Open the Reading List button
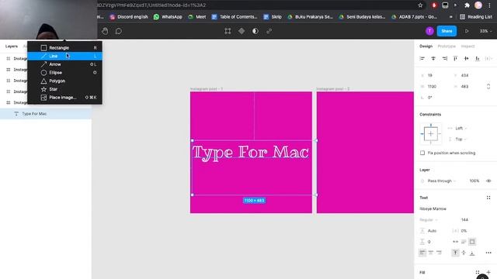Screen dimensions: 497x279 click(476, 17)
